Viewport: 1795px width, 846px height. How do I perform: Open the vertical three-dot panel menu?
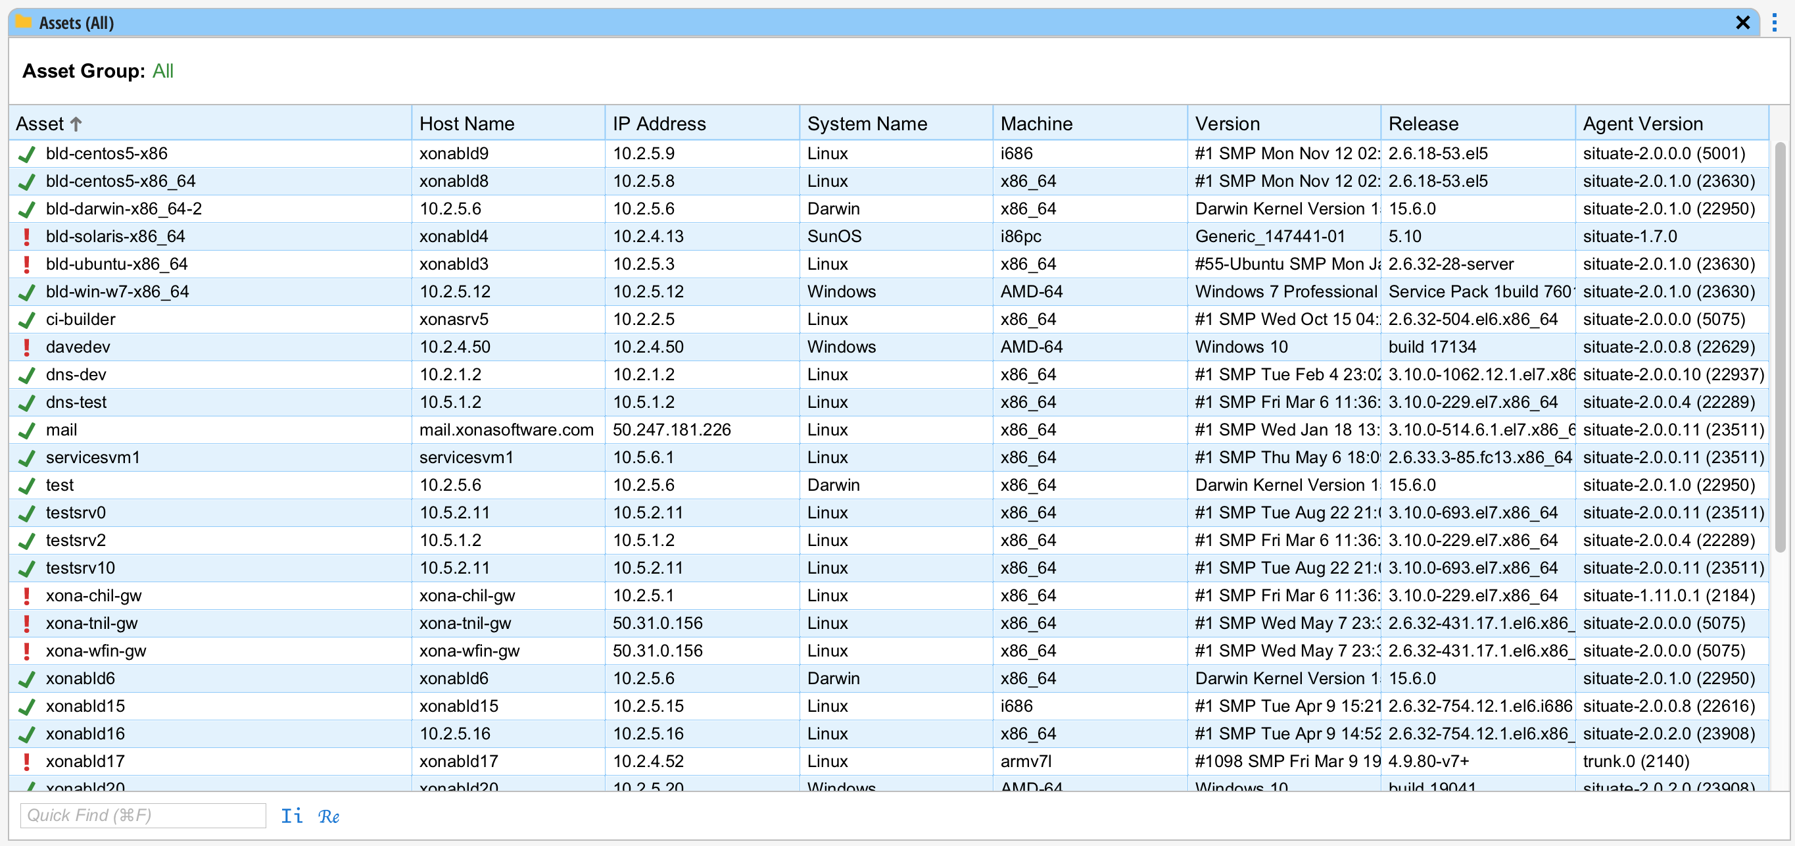(x=1774, y=23)
